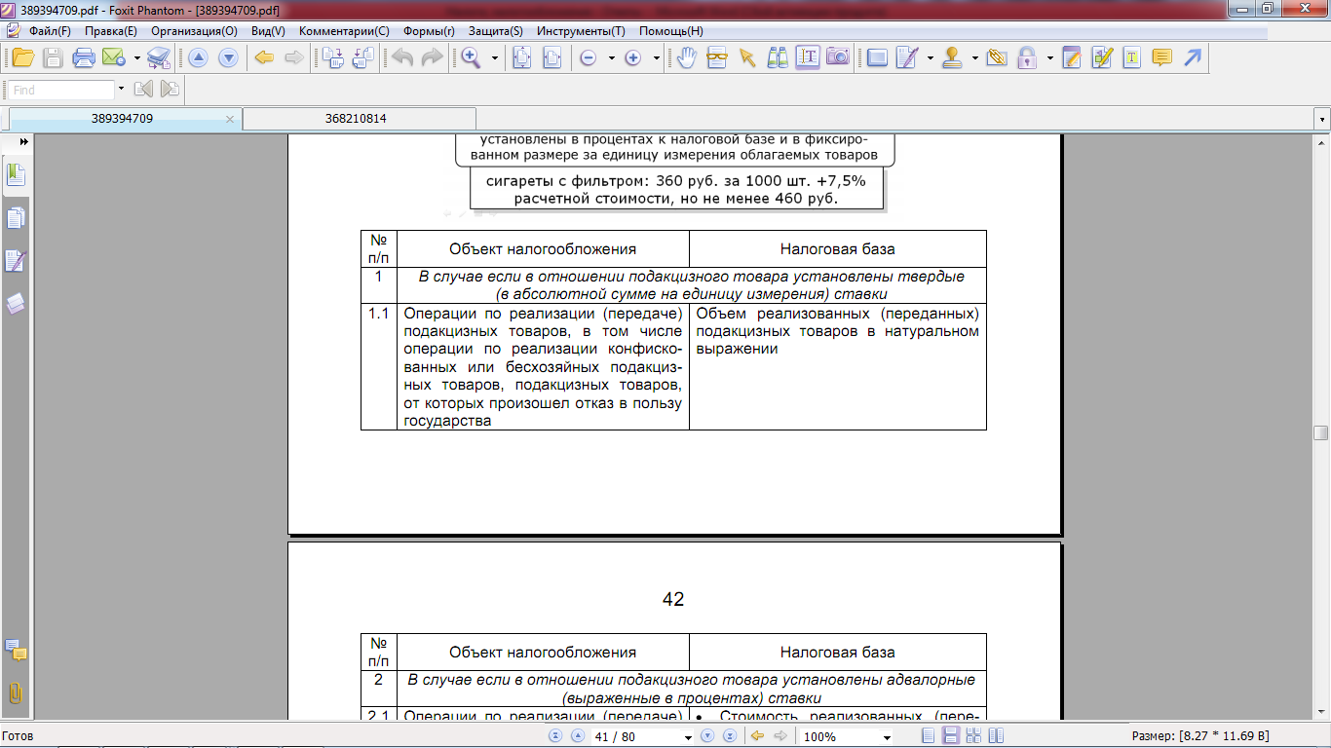Open the Инструменты(T) menu
The height and width of the screenshot is (748, 1331).
coord(581,31)
